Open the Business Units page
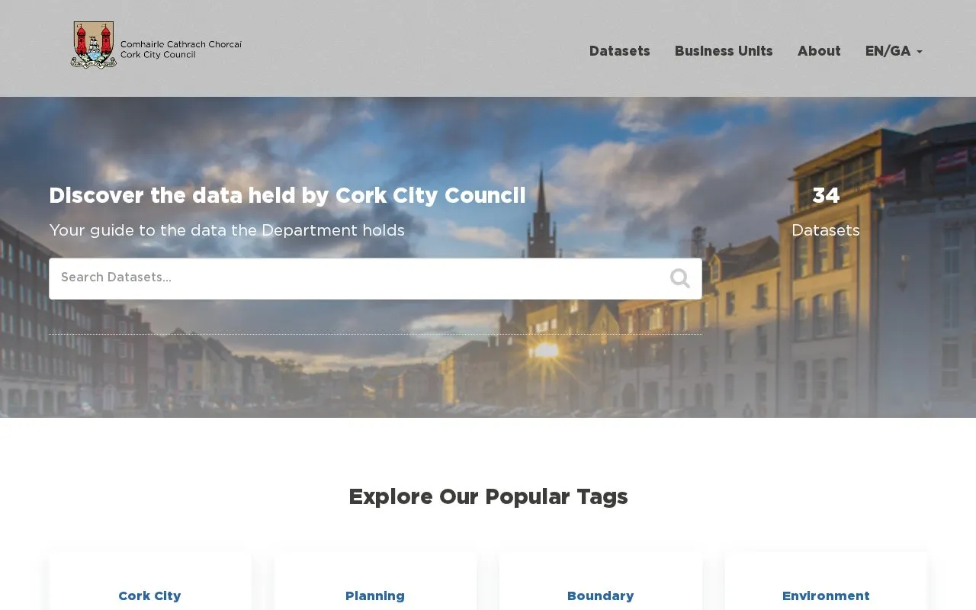 pos(724,51)
